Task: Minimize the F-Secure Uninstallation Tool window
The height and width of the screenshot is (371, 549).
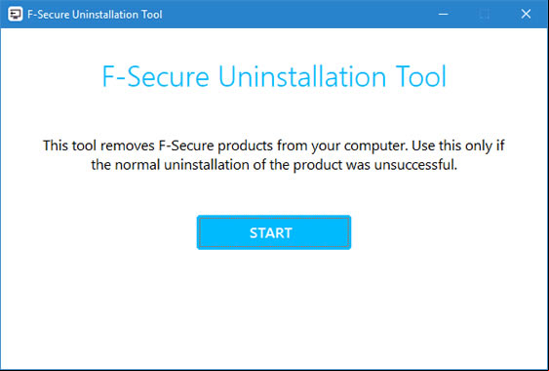Action: tap(444, 14)
